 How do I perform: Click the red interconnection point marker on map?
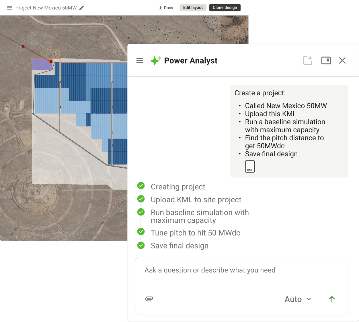[x=51, y=62]
